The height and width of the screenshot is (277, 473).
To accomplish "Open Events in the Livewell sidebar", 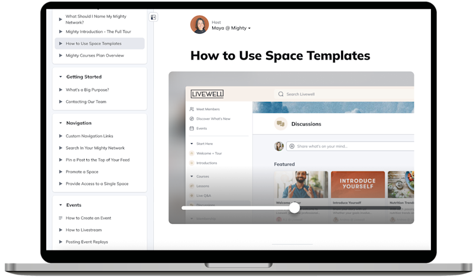I will (202, 128).
